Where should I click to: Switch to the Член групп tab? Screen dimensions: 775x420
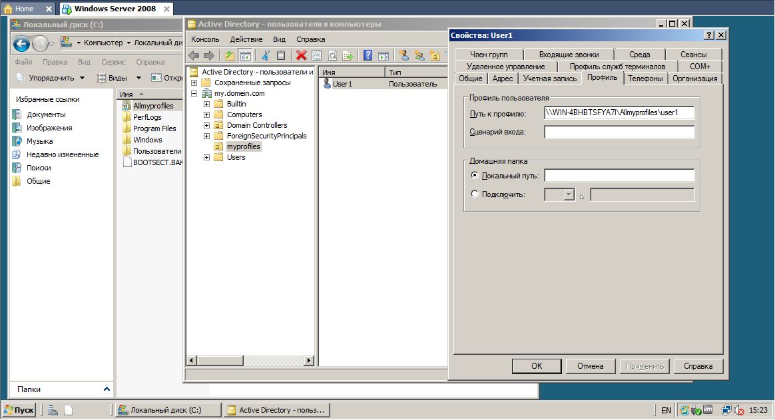click(488, 55)
